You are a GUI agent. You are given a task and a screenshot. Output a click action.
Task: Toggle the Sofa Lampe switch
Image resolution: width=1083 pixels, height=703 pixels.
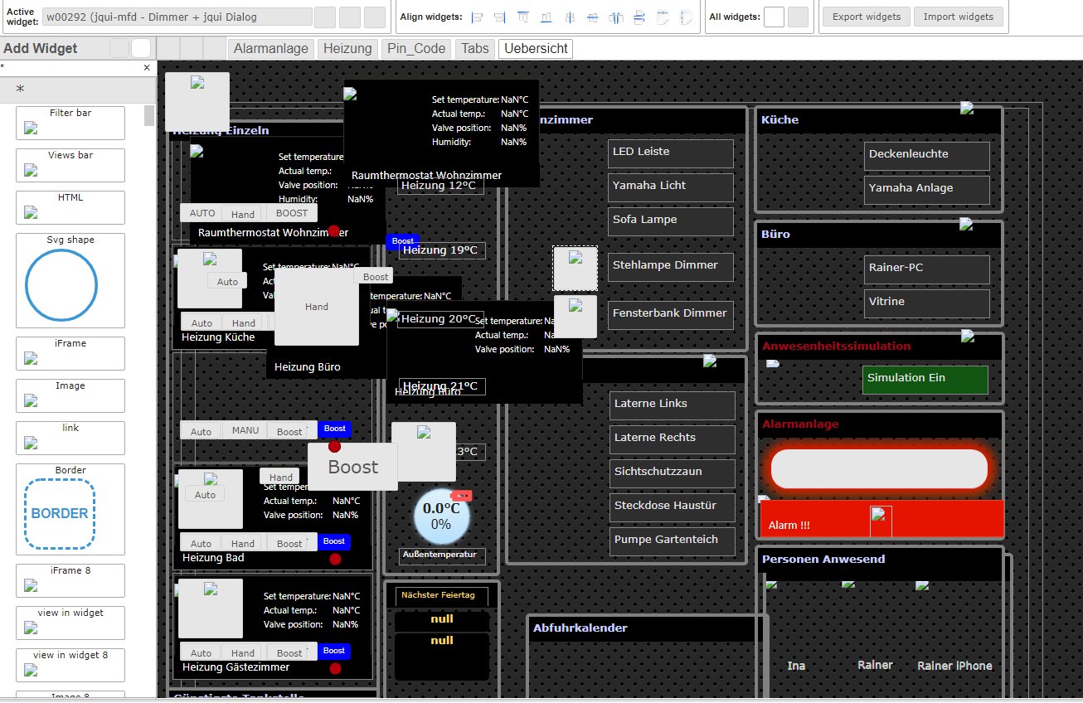click(671, 221)
